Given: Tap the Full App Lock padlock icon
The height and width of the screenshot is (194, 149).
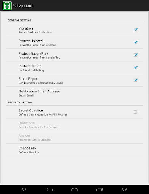Looking at the screenshot, I should tap(7, 6).
